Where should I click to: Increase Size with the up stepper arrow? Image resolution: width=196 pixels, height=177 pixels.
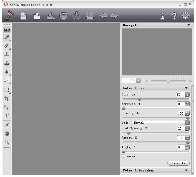tap(187, 93)
